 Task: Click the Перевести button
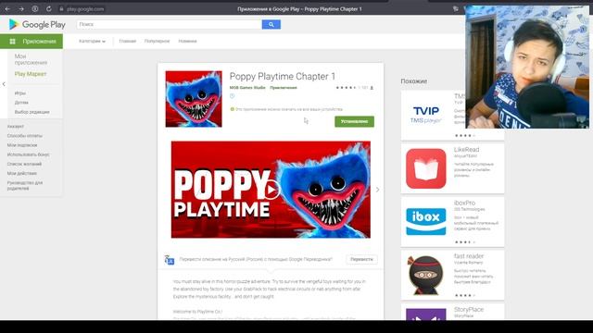(361, 259)
